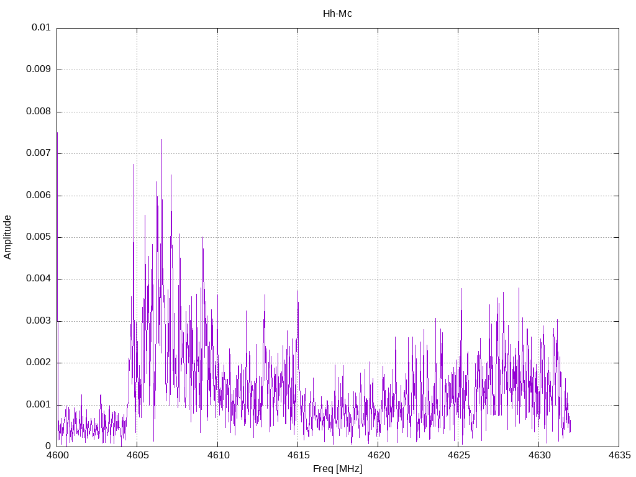Pick the 4620 x-axis tick label

(378, 455)
